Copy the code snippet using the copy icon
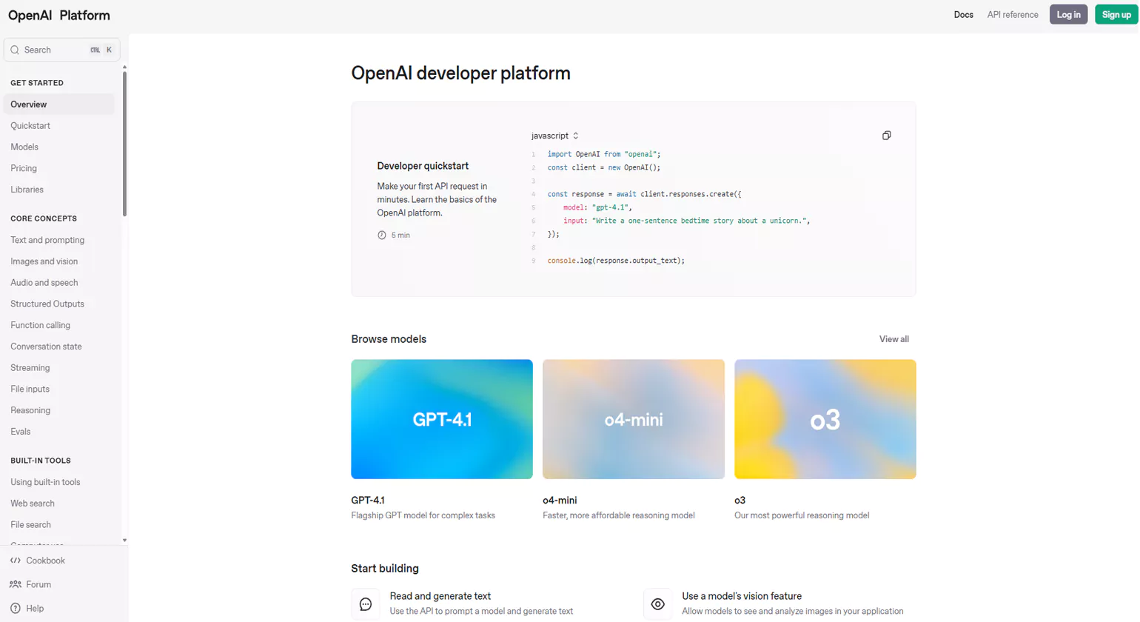The height and width of the screenshot is (622, 1140). pyautogui.click(x=886, y=136)
